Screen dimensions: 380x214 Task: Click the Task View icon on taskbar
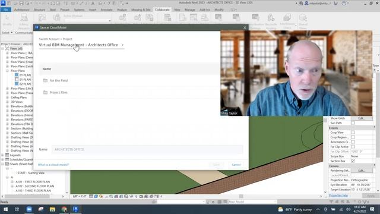click(17, 209)
